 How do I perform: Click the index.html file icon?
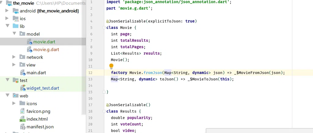pos(22,119)
